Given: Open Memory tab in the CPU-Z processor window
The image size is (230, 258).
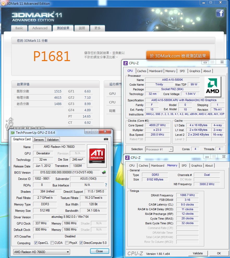Looking at the screenshot, I should pyautogui.click(x=170, y=71).
